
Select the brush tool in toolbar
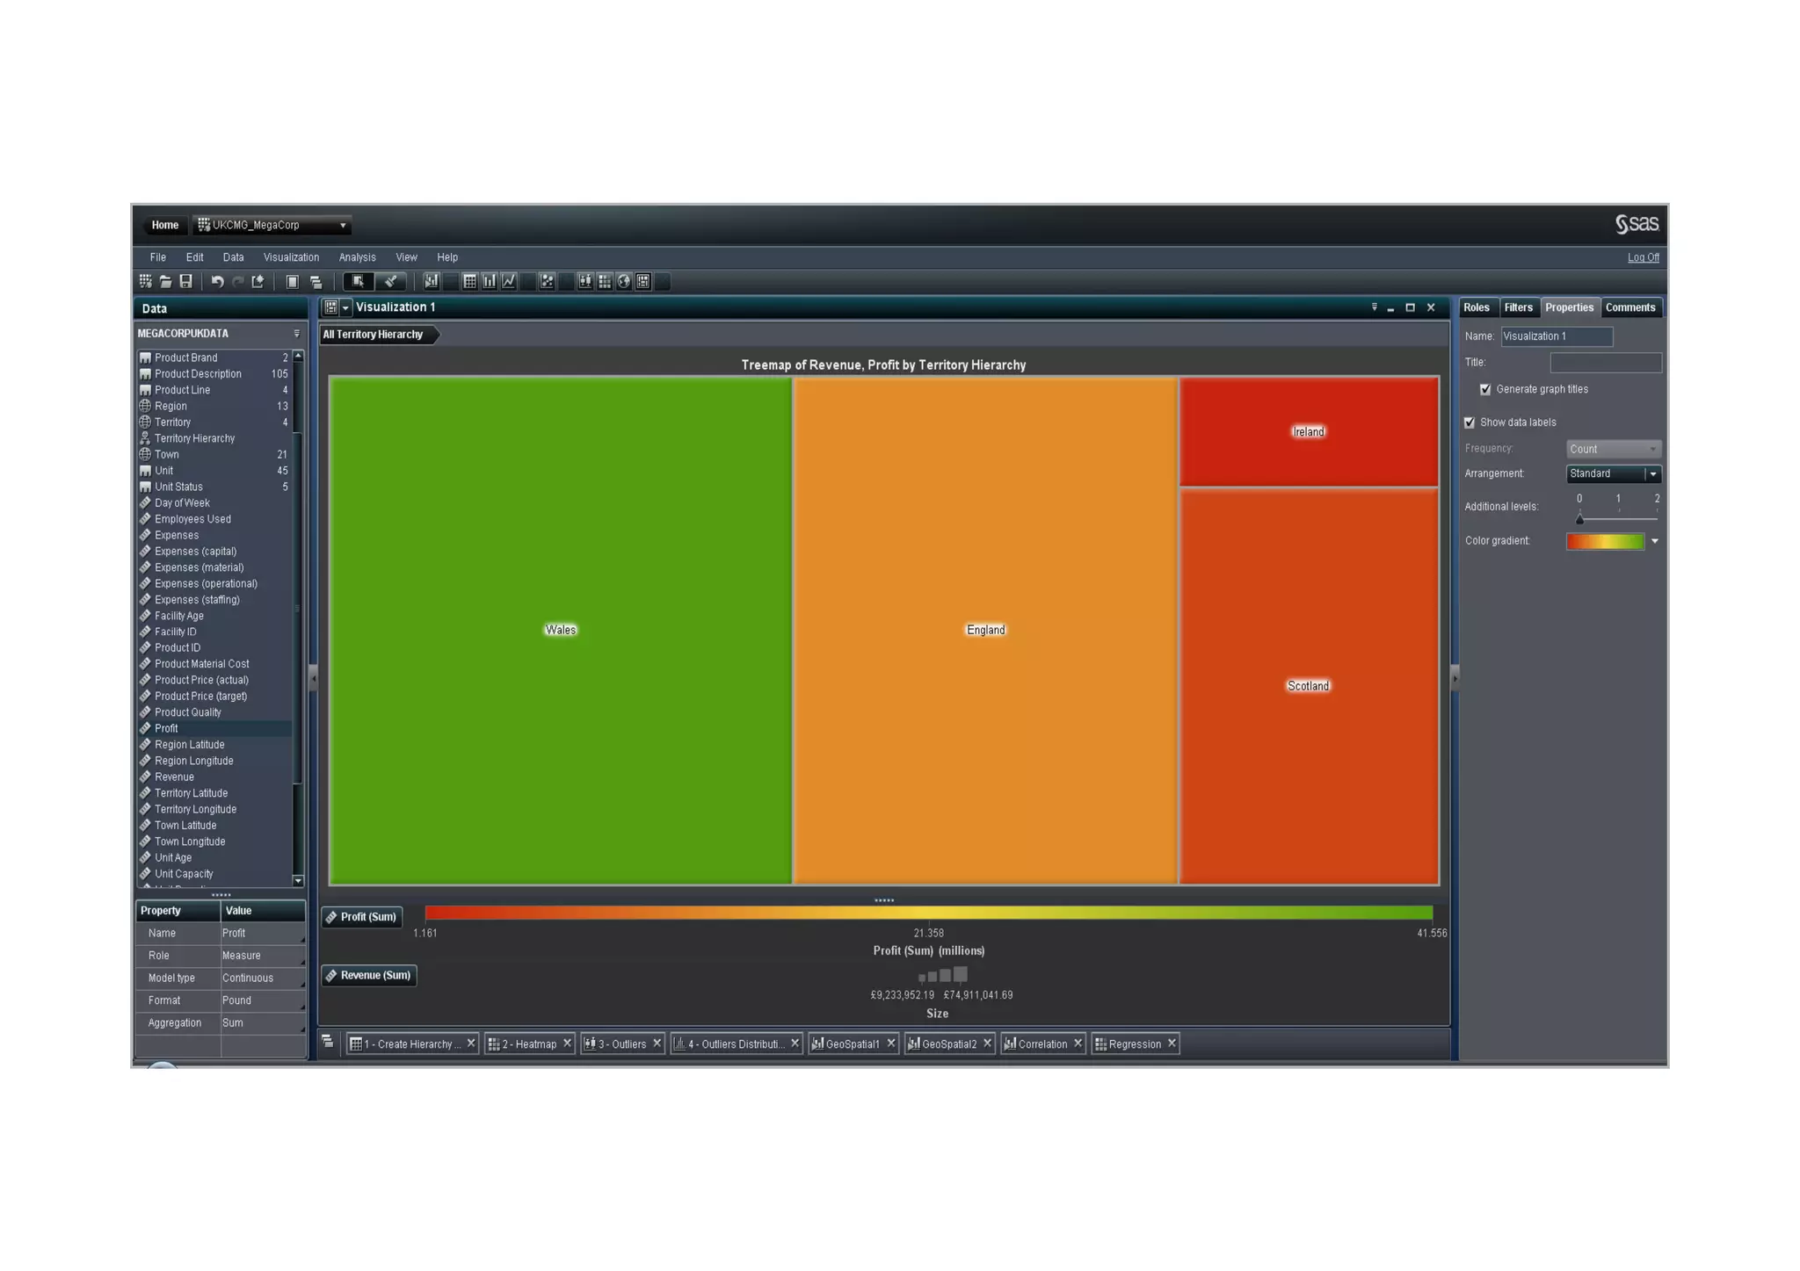tap(390, 282)
